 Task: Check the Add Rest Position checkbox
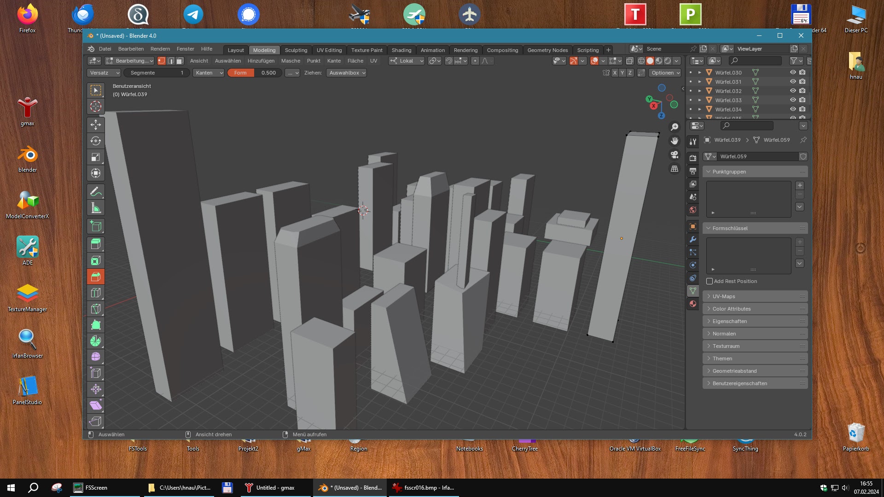click(710, 281)
